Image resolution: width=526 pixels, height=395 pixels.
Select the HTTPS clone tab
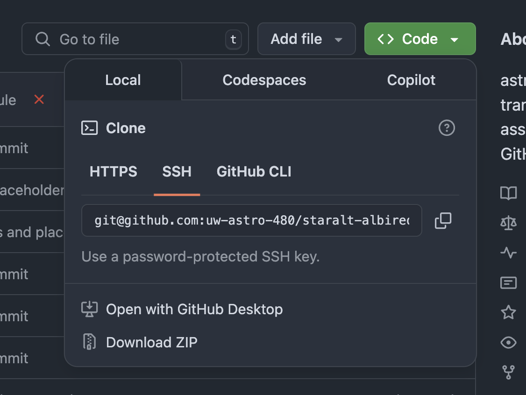(x=113, y=172)
